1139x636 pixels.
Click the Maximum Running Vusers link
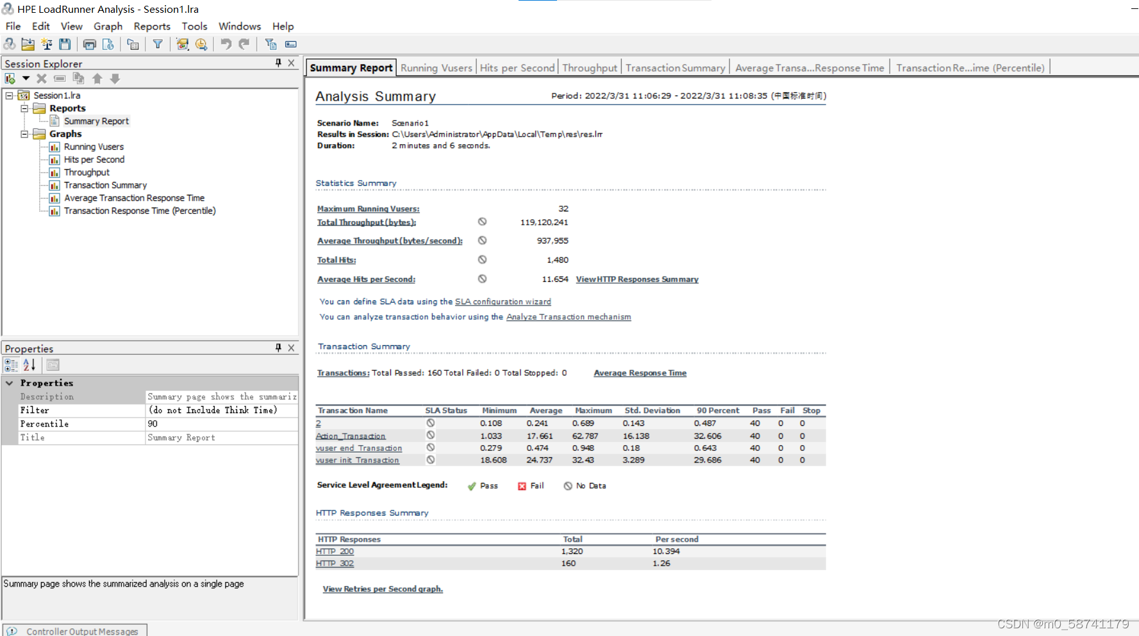(369, 209)
